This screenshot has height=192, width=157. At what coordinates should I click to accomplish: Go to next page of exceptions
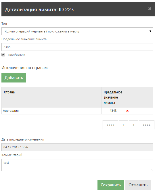coord(133,125)
